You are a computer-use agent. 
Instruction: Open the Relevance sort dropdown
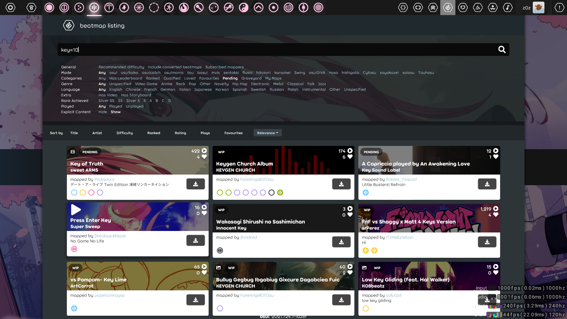(x=267, y=133)
